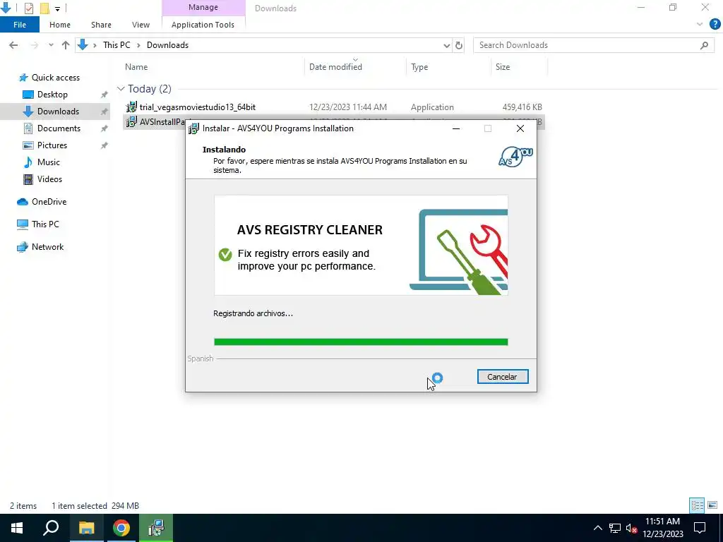Click the installer icon in the title bar
This screenshot has width=723, height=542.
tap(194, 128)
